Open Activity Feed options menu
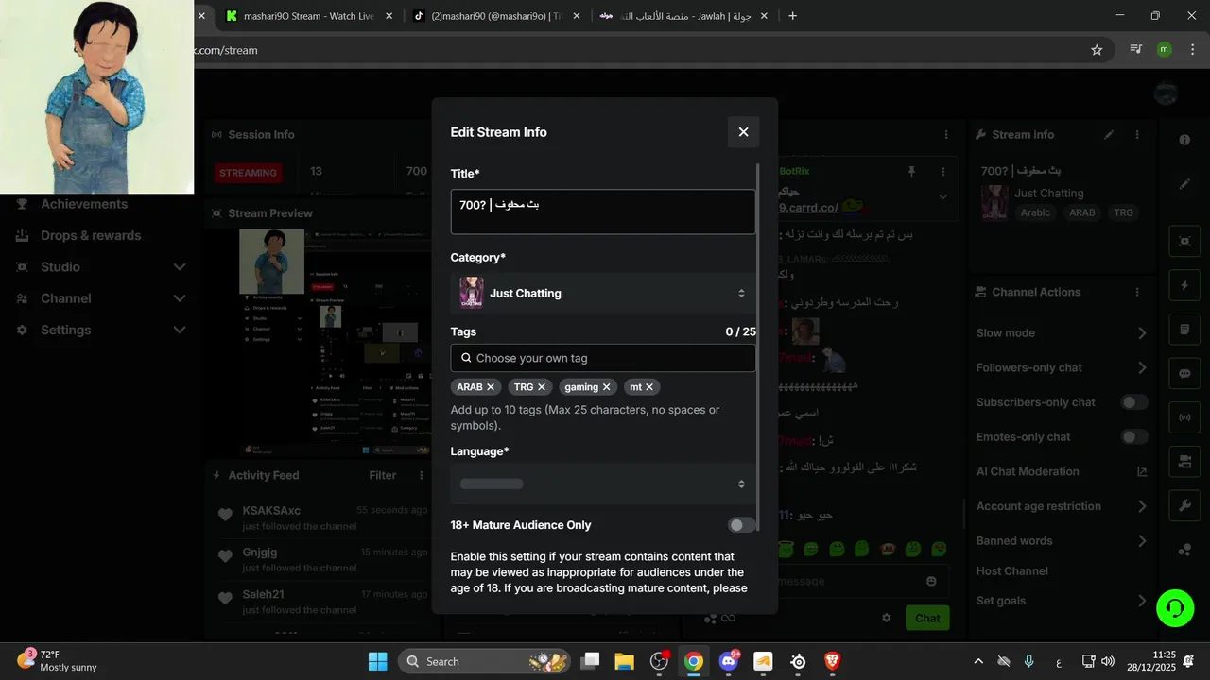The width and height of the screenshot is (1210, 680). tap(422, 475)
